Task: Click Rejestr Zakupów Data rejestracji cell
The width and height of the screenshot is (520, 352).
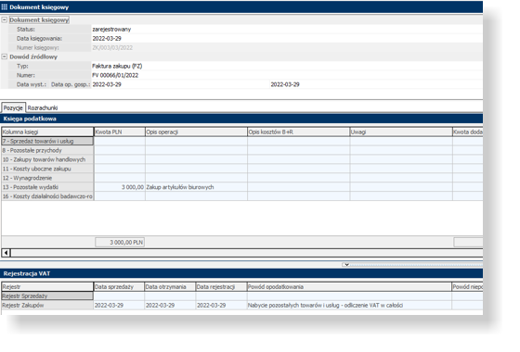Action: [221, 306]
